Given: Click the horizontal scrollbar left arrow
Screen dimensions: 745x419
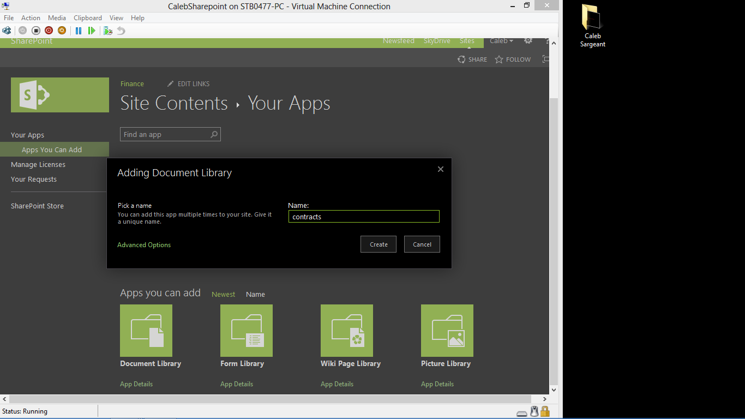Looking at the screenshot, I should pos(4,400).
